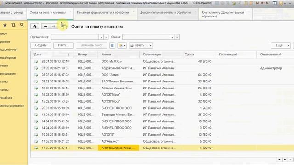294x165 pixels.
Task: Click the Создать button
Action: tap(41, 45)
